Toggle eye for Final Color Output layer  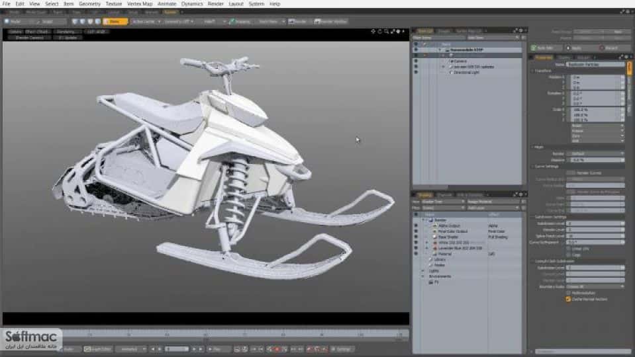click(416, 231)
